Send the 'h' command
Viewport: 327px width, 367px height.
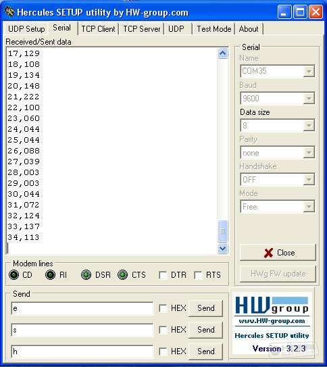point(206,351)
